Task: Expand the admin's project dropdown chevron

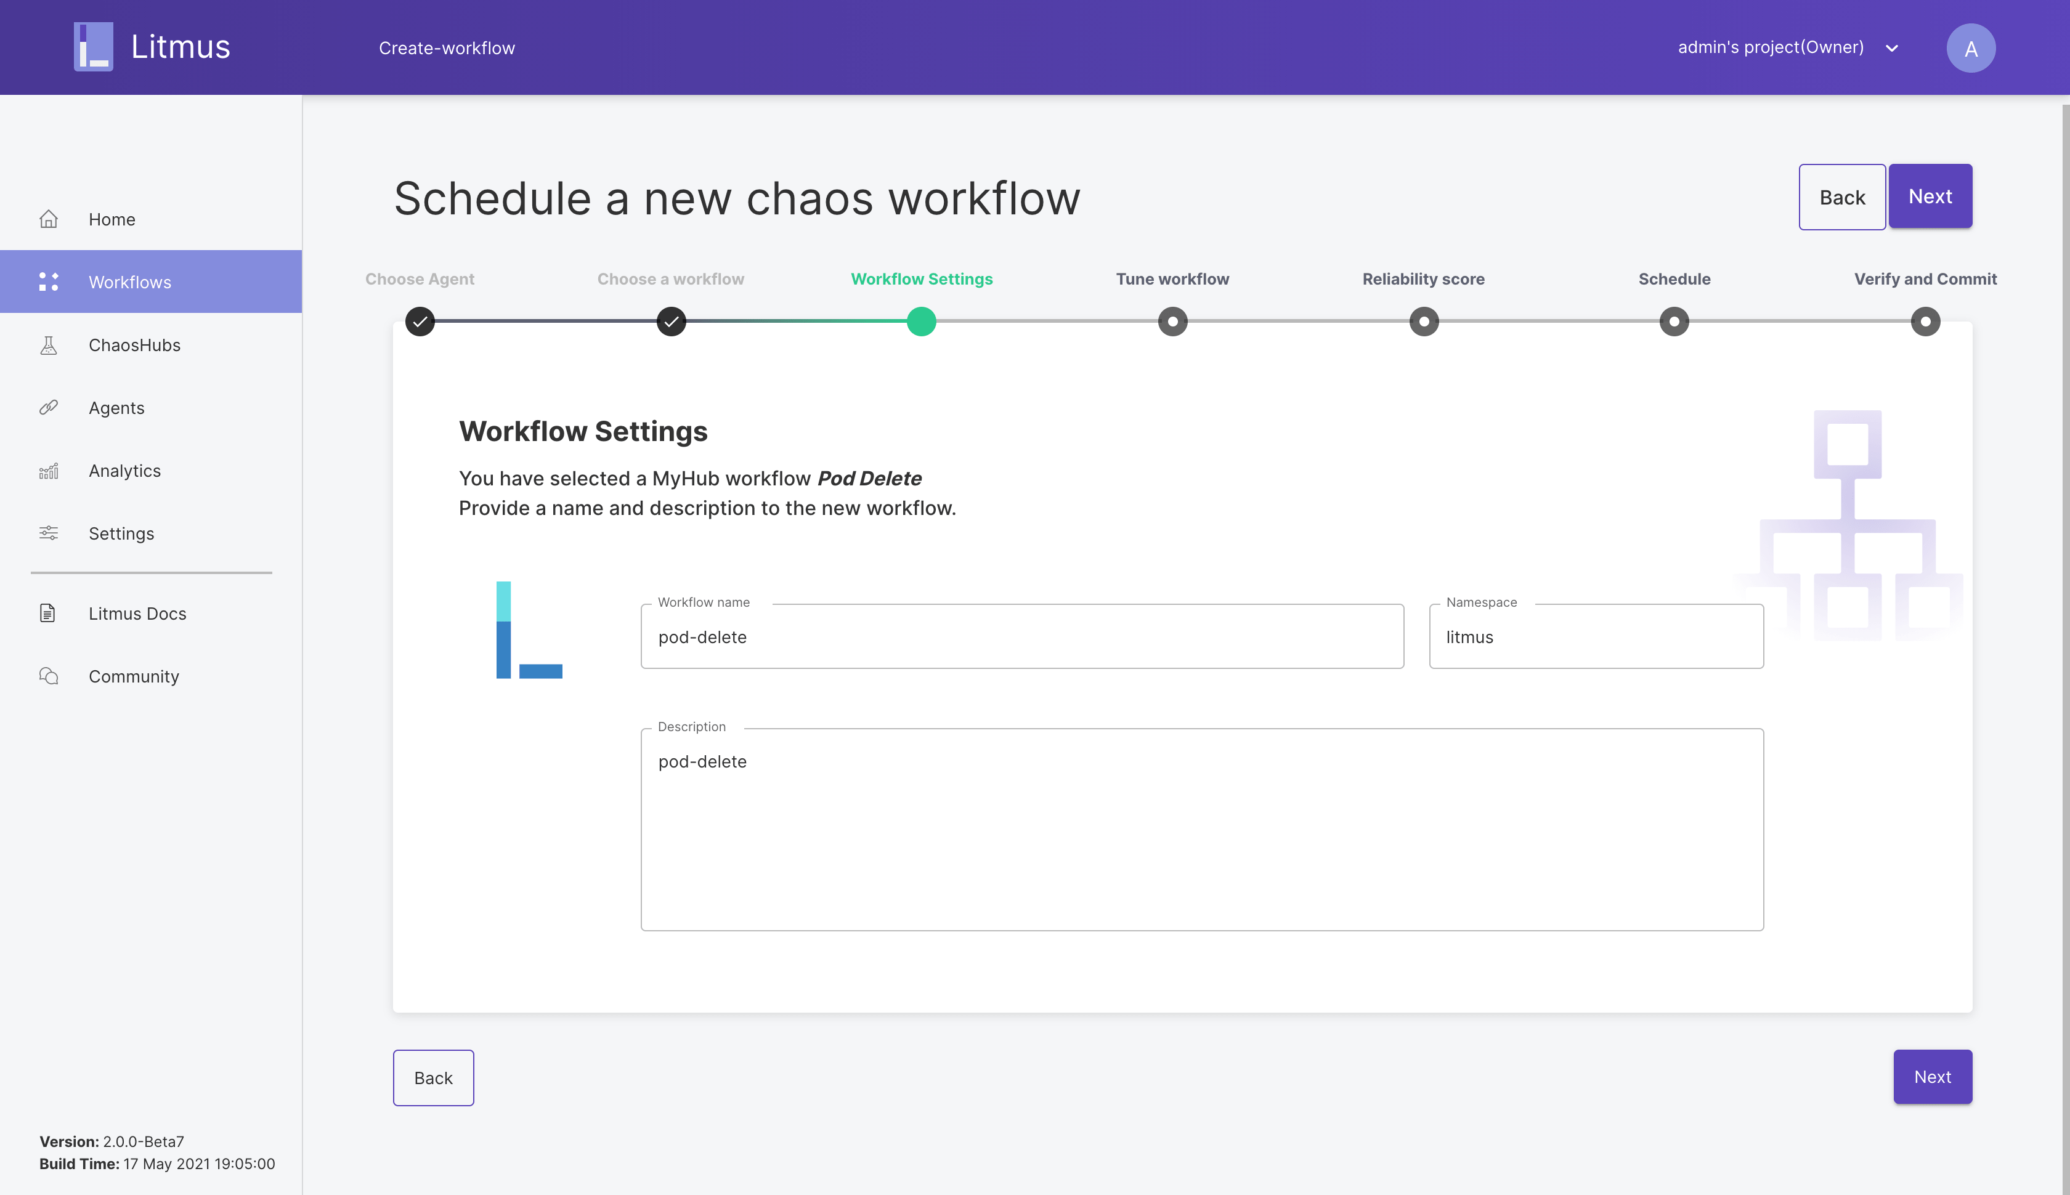Action: (x=1892, y=49)
